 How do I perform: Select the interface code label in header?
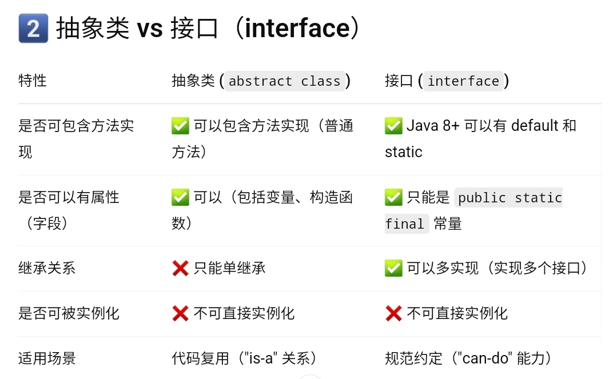[x=463, y=81]
